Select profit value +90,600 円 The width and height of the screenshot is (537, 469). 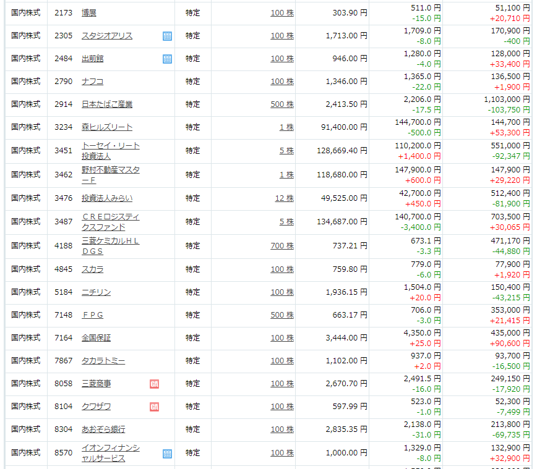pyautogui.click(x=510, y=344)
